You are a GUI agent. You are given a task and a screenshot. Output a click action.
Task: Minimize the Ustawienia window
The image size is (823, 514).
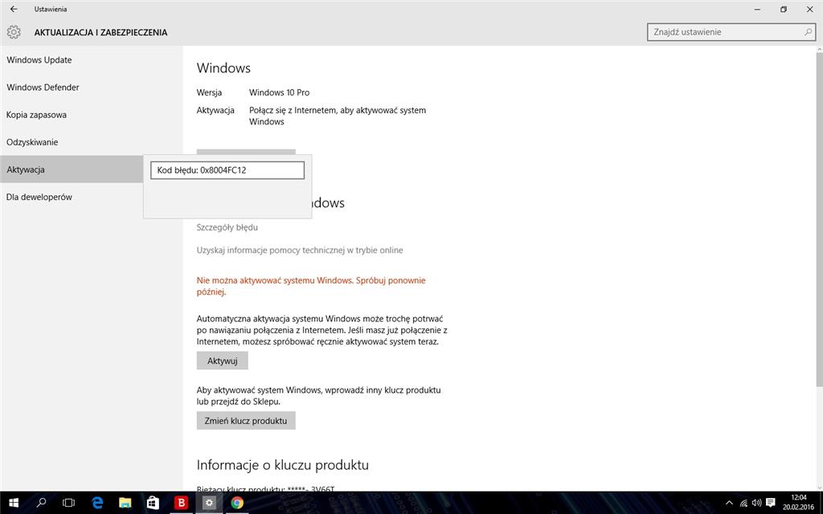(757, 10)
